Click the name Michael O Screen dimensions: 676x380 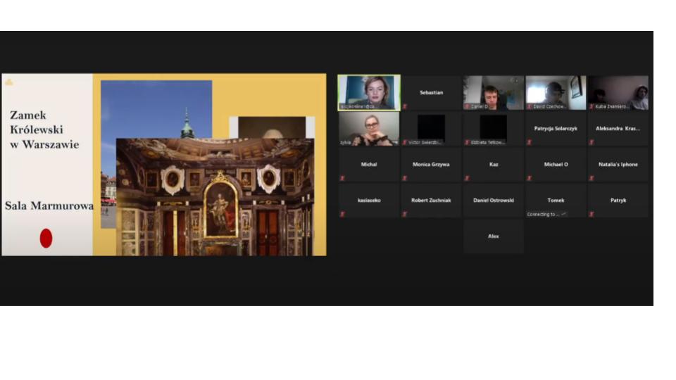pyautogui.click(x=556, y=164)
